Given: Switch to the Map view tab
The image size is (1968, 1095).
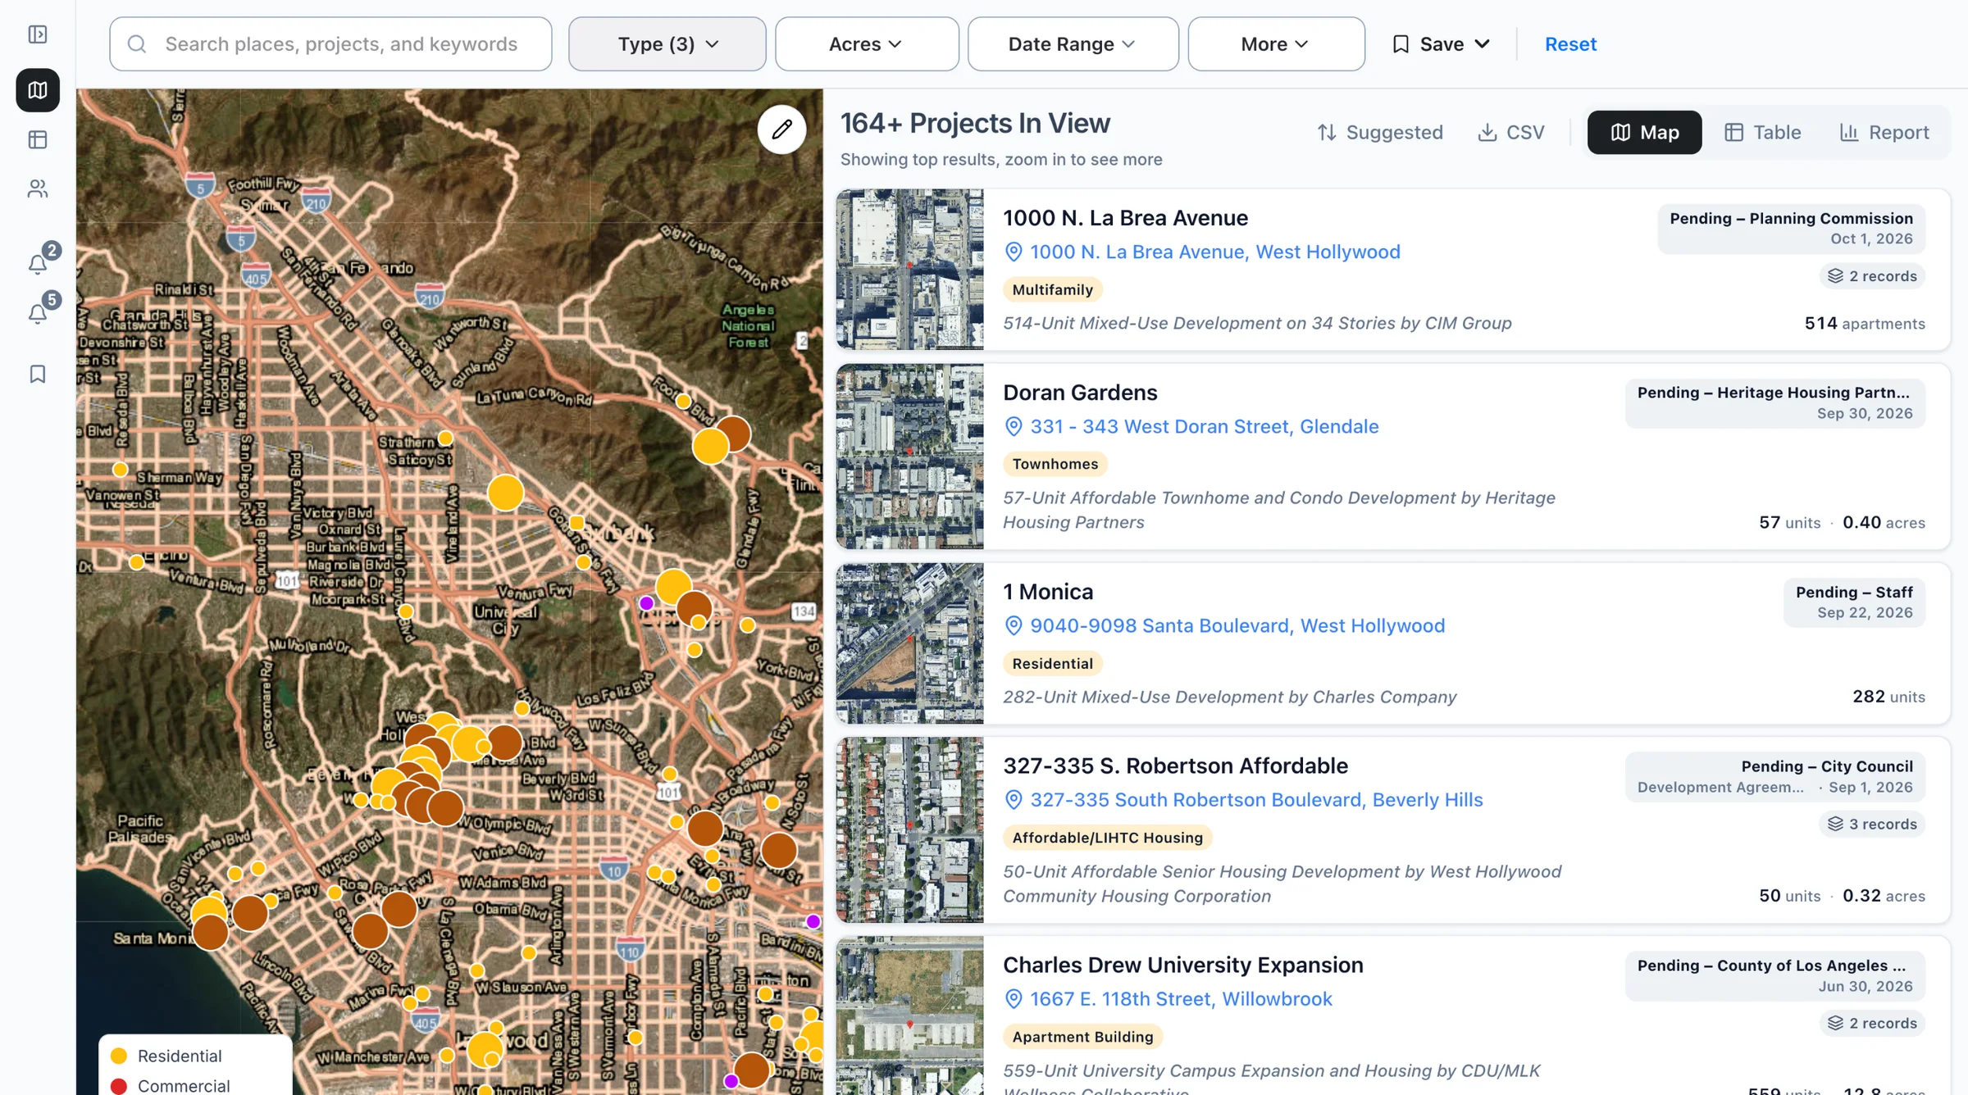Looking at the screenshot, I should coord(1644,133).
